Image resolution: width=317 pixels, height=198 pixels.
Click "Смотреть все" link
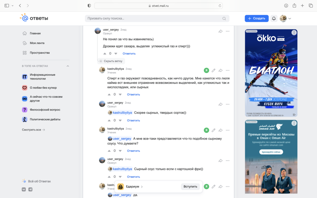33,130
